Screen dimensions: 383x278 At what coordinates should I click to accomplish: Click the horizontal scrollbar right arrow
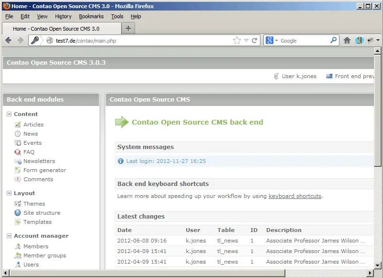click(370, 273)
